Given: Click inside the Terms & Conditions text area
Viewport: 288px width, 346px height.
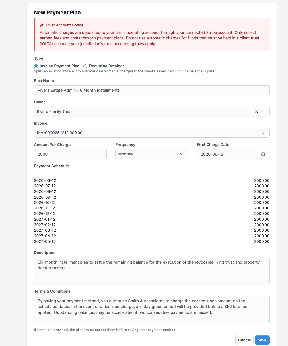Looking at the screenshot, I should tap(152, 310).
